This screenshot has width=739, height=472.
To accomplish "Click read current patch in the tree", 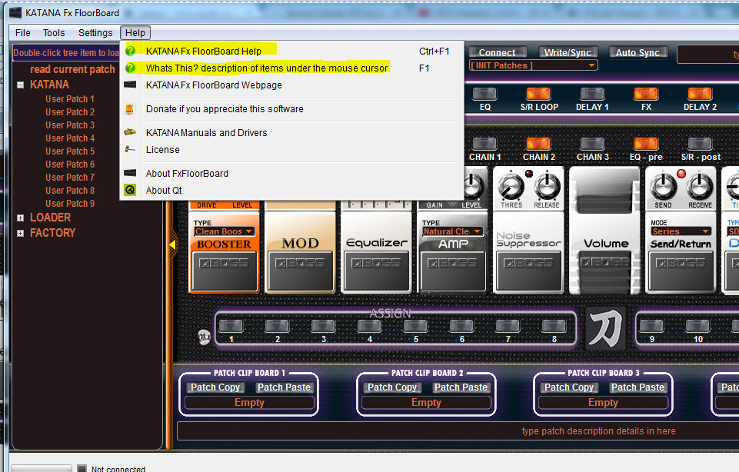I will tap(72, 69).
